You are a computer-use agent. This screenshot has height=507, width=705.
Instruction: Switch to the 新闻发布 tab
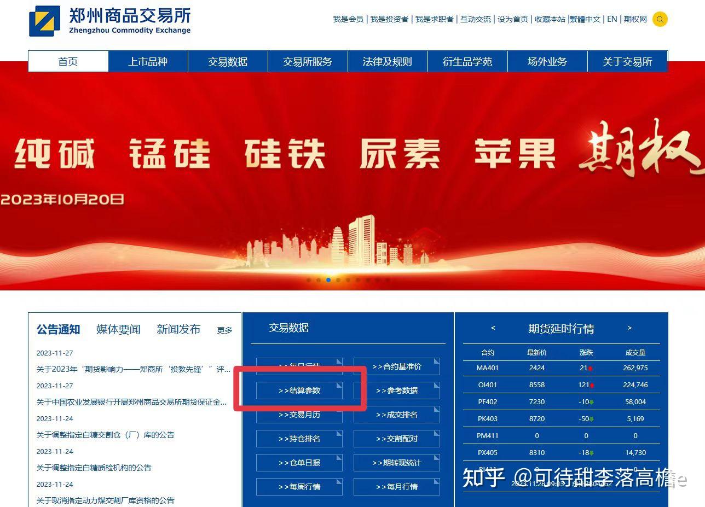point(178,329)
